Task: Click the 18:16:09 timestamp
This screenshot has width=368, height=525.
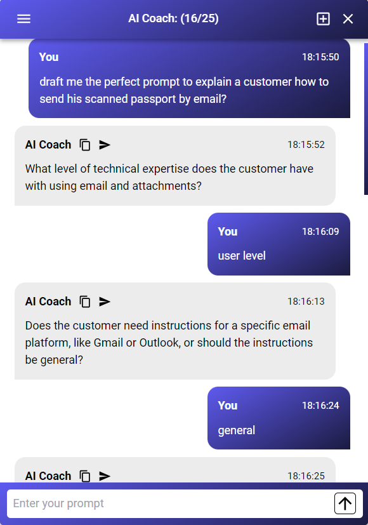Action: 320,231
